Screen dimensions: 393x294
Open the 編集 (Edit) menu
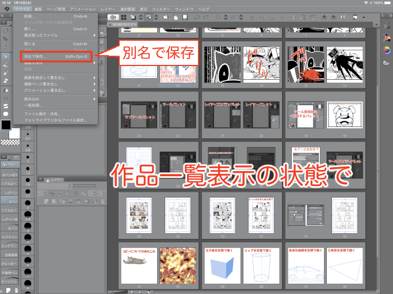coord(38,10)
